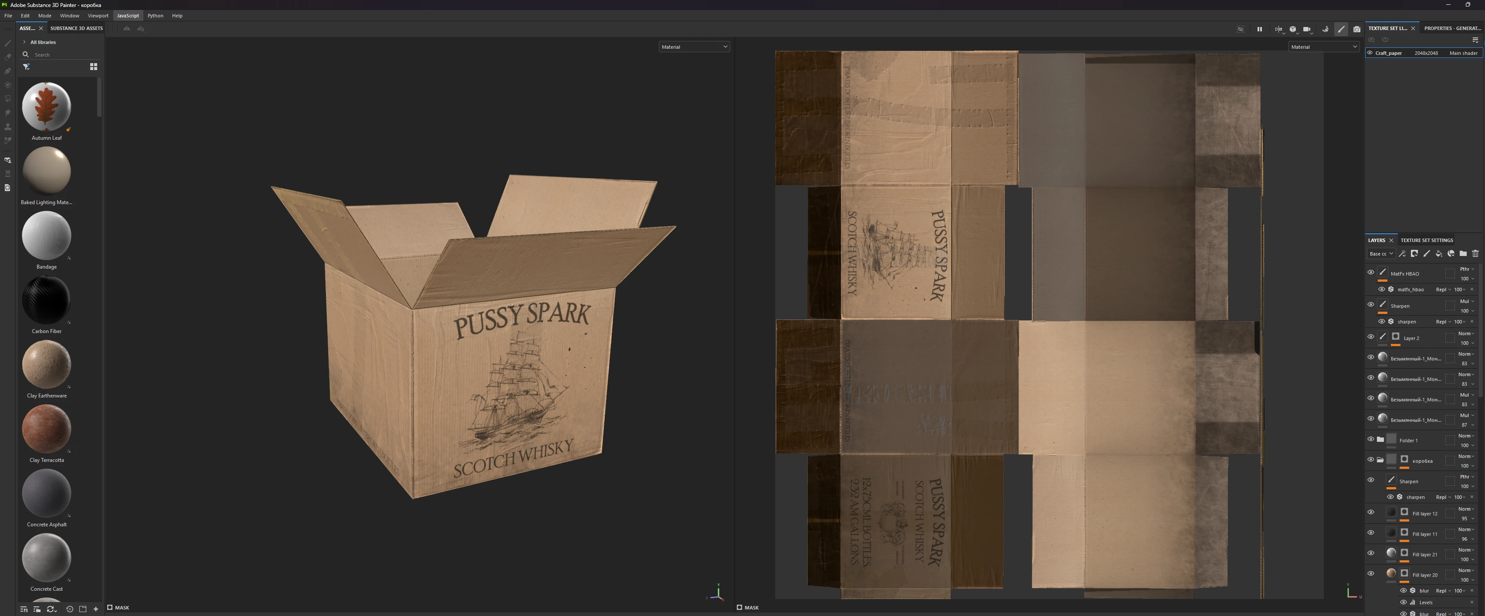
Task: Click the camera screenshot icon
Action: pyautogui.click(x=1356, y=29)
